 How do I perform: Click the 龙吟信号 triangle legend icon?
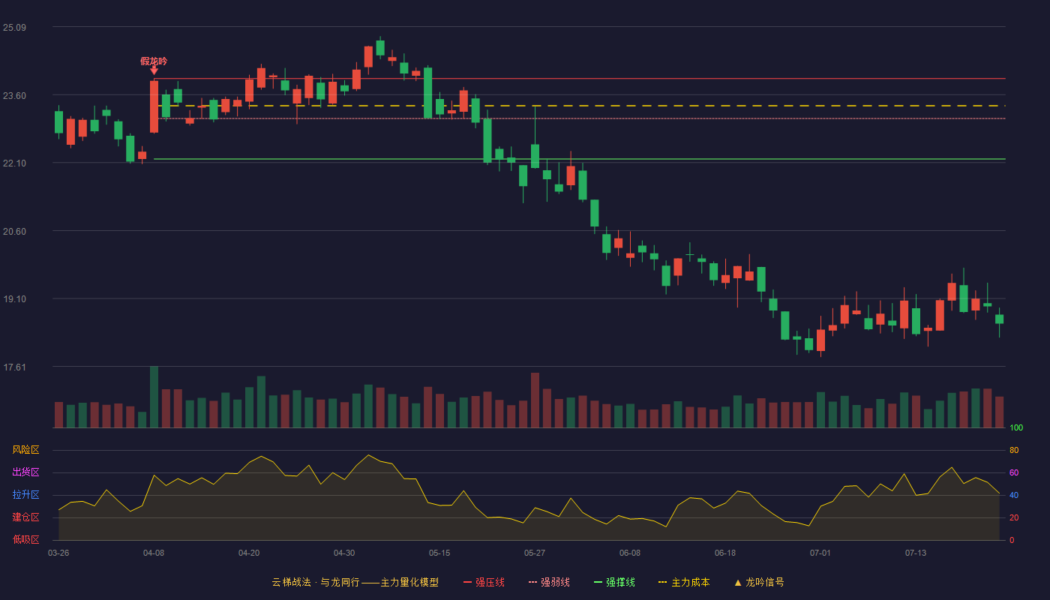click(738, 582)
